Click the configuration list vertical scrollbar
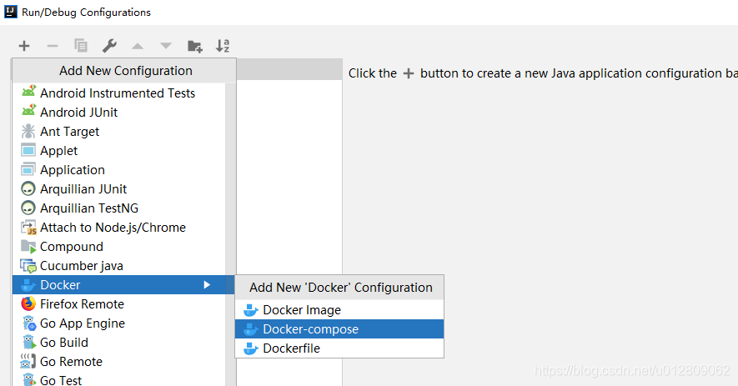Screen dimensions: 738x386 click(230, 167)
